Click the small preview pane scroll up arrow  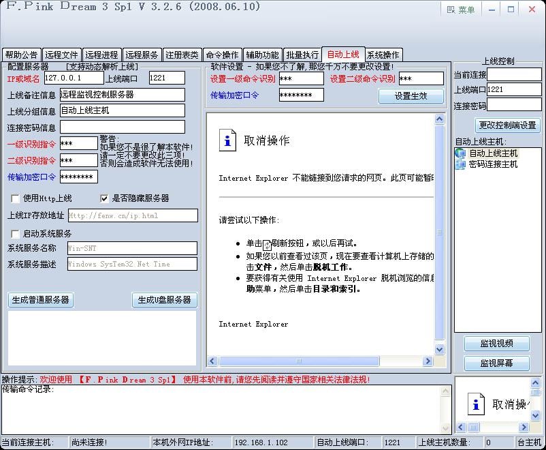[x=536, y=383]
